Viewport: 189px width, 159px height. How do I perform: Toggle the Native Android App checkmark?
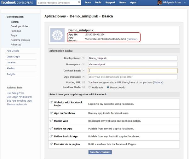click(51, 136)
